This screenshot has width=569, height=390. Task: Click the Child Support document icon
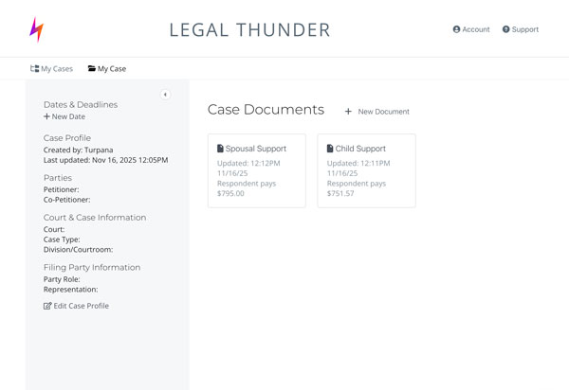330,149
